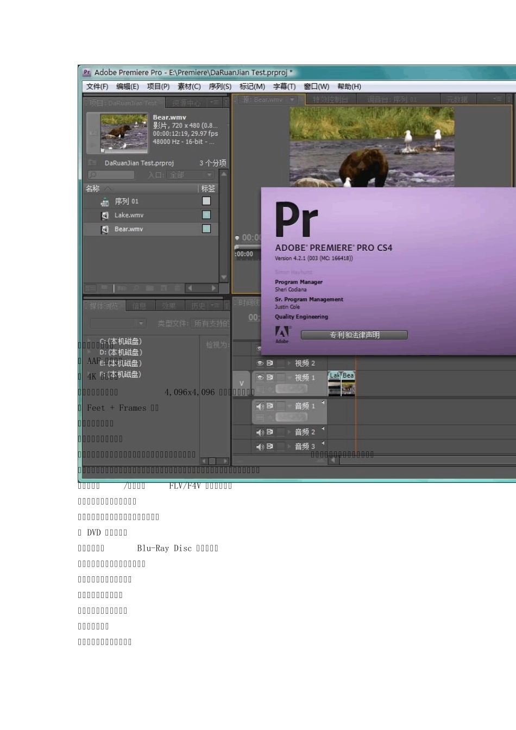Open the project panel flyout menu icon
Viewport: 516px width, 730px height.
click(216, 102)
